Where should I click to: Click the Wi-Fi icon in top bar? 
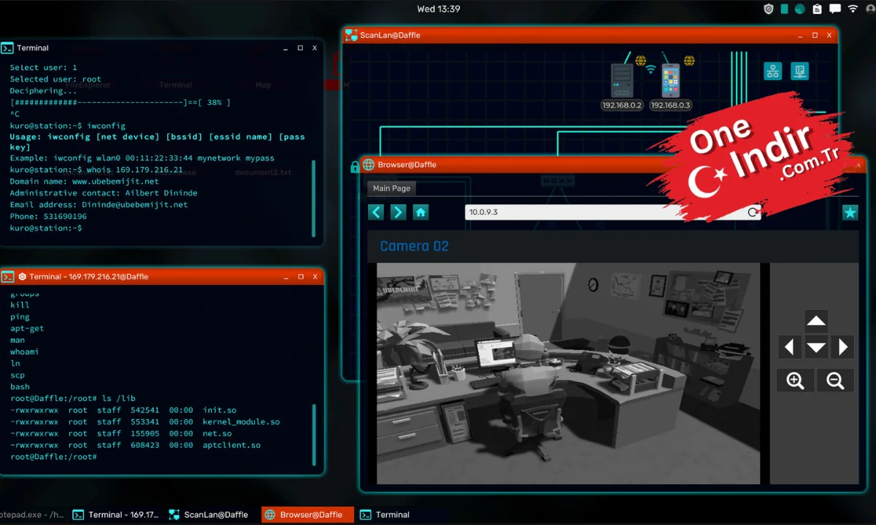click(853, 9)
